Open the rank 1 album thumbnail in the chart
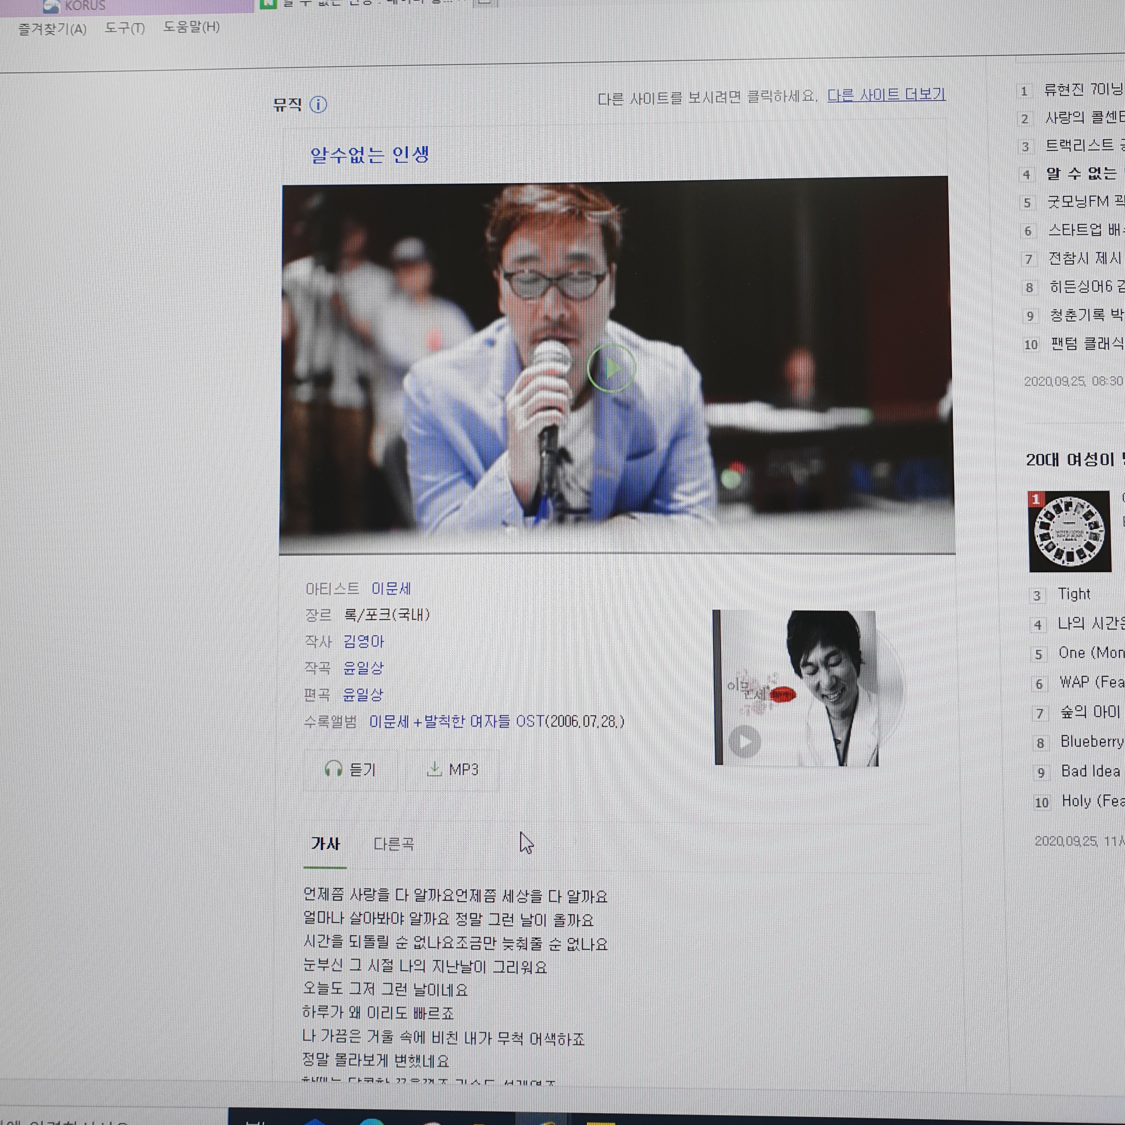The image size is (1125, 1125). tap(1070, 531)
